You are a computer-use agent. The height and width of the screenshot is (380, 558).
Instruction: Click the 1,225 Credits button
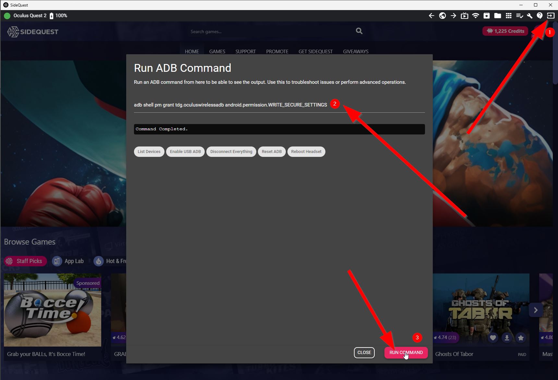[505, 31]
